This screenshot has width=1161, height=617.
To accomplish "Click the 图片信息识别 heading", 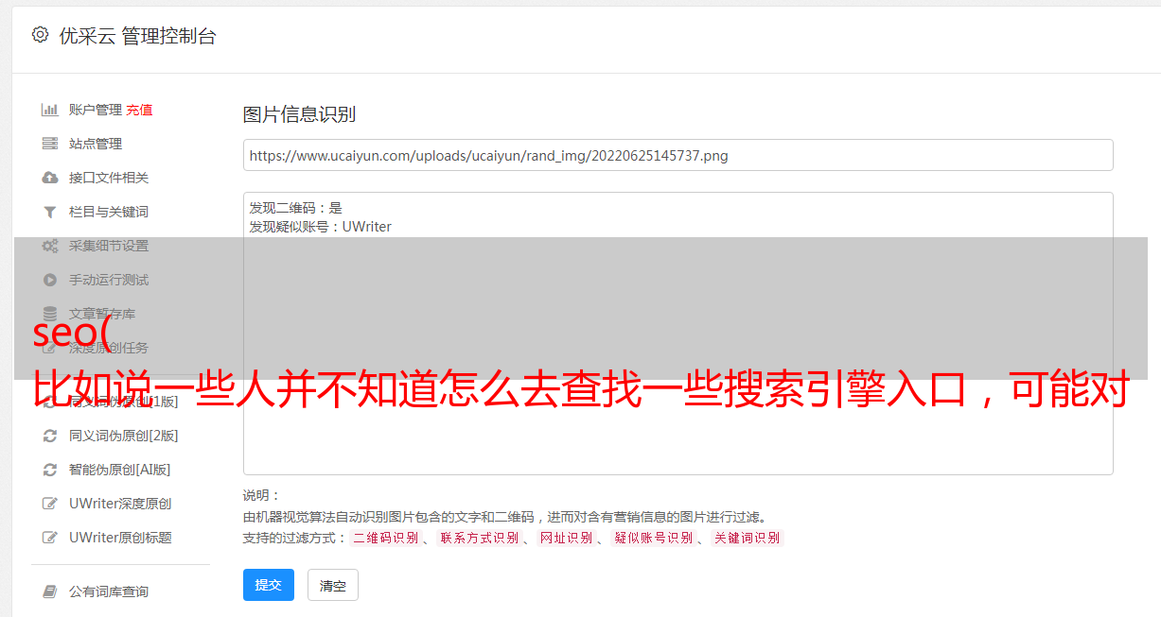I will click(x=299, y=114).
